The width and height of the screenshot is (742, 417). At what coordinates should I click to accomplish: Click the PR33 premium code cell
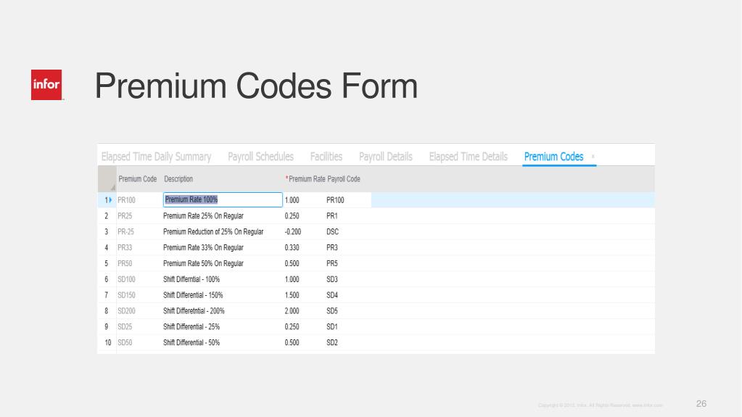point(125,247)
